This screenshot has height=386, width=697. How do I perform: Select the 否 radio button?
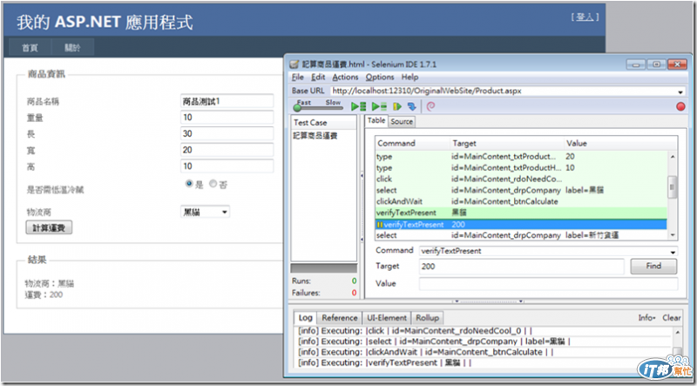[x=213, y=183]
